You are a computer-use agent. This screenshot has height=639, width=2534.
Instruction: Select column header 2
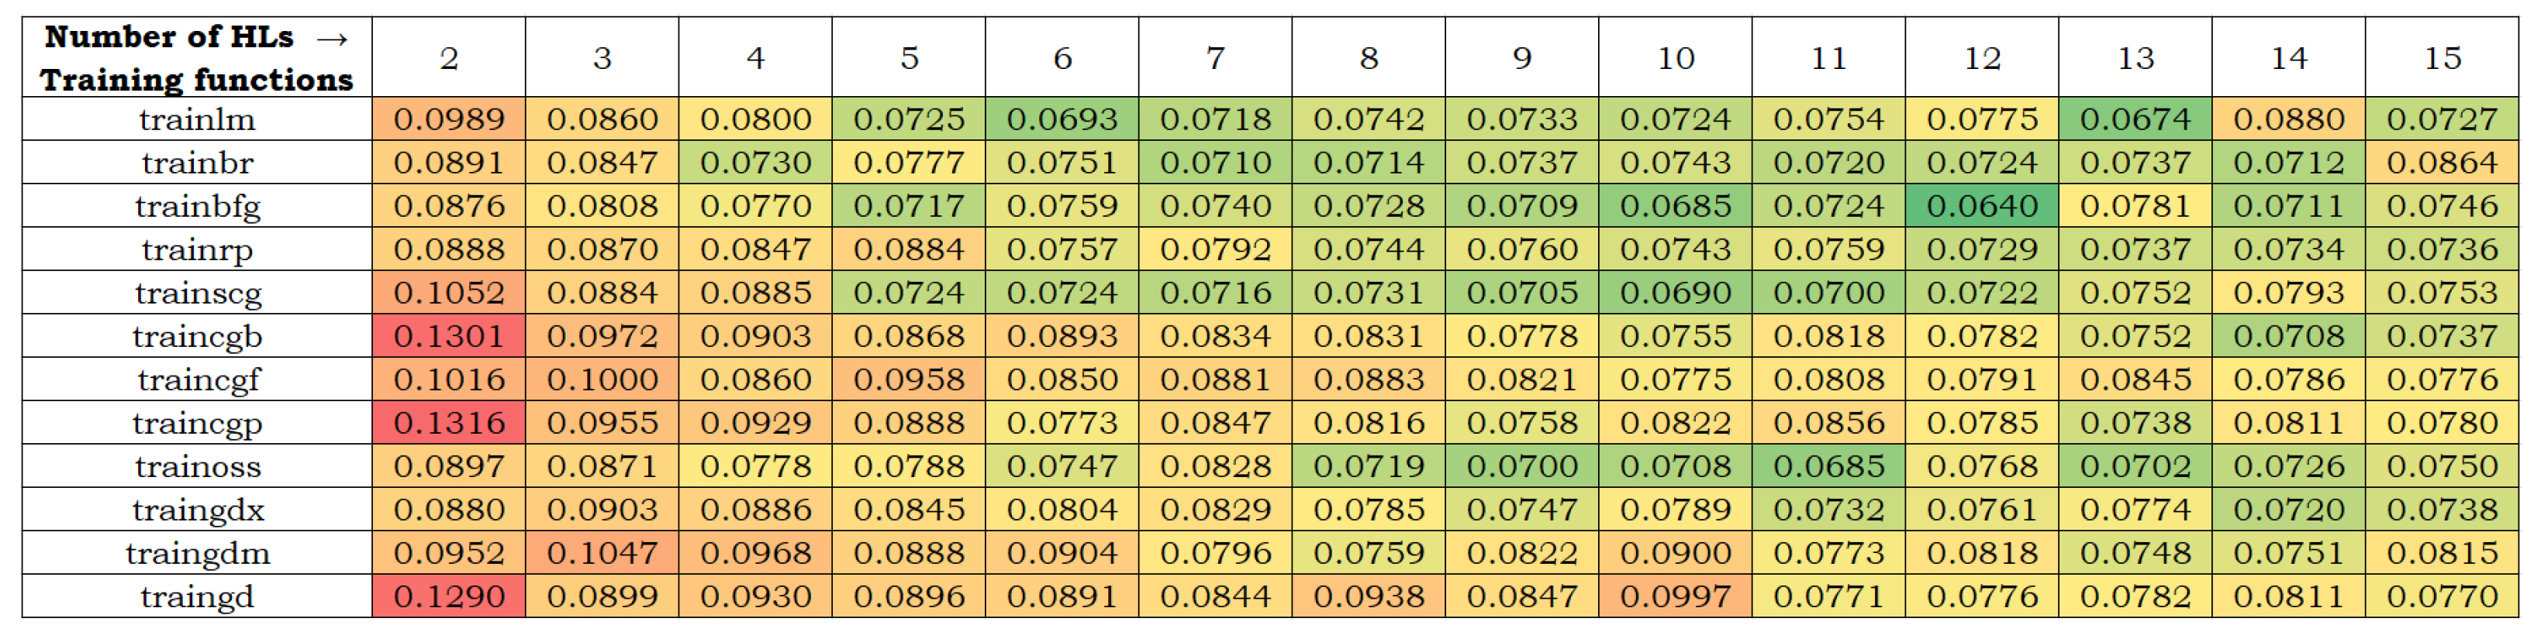pos(448,58)
